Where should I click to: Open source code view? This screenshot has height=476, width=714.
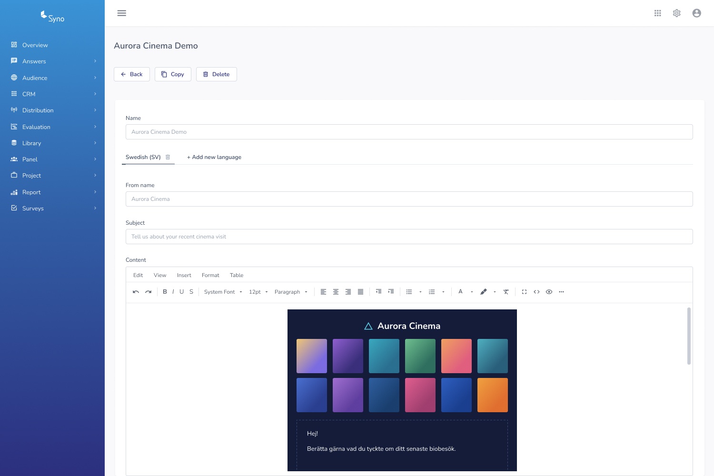click(536, 292)
